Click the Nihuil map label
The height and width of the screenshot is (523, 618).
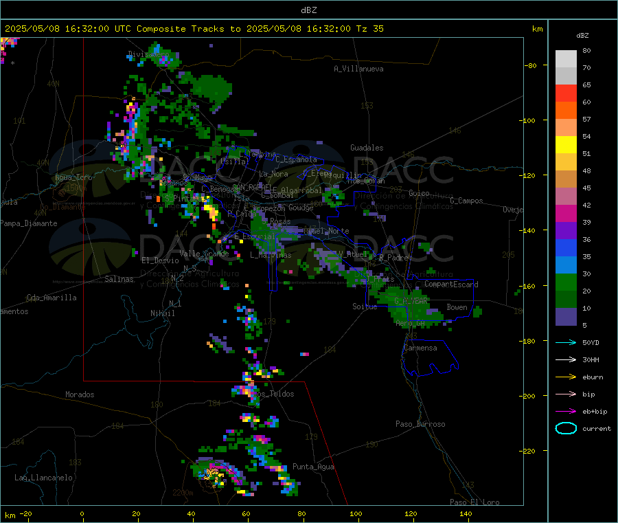[x=162, y=313]
